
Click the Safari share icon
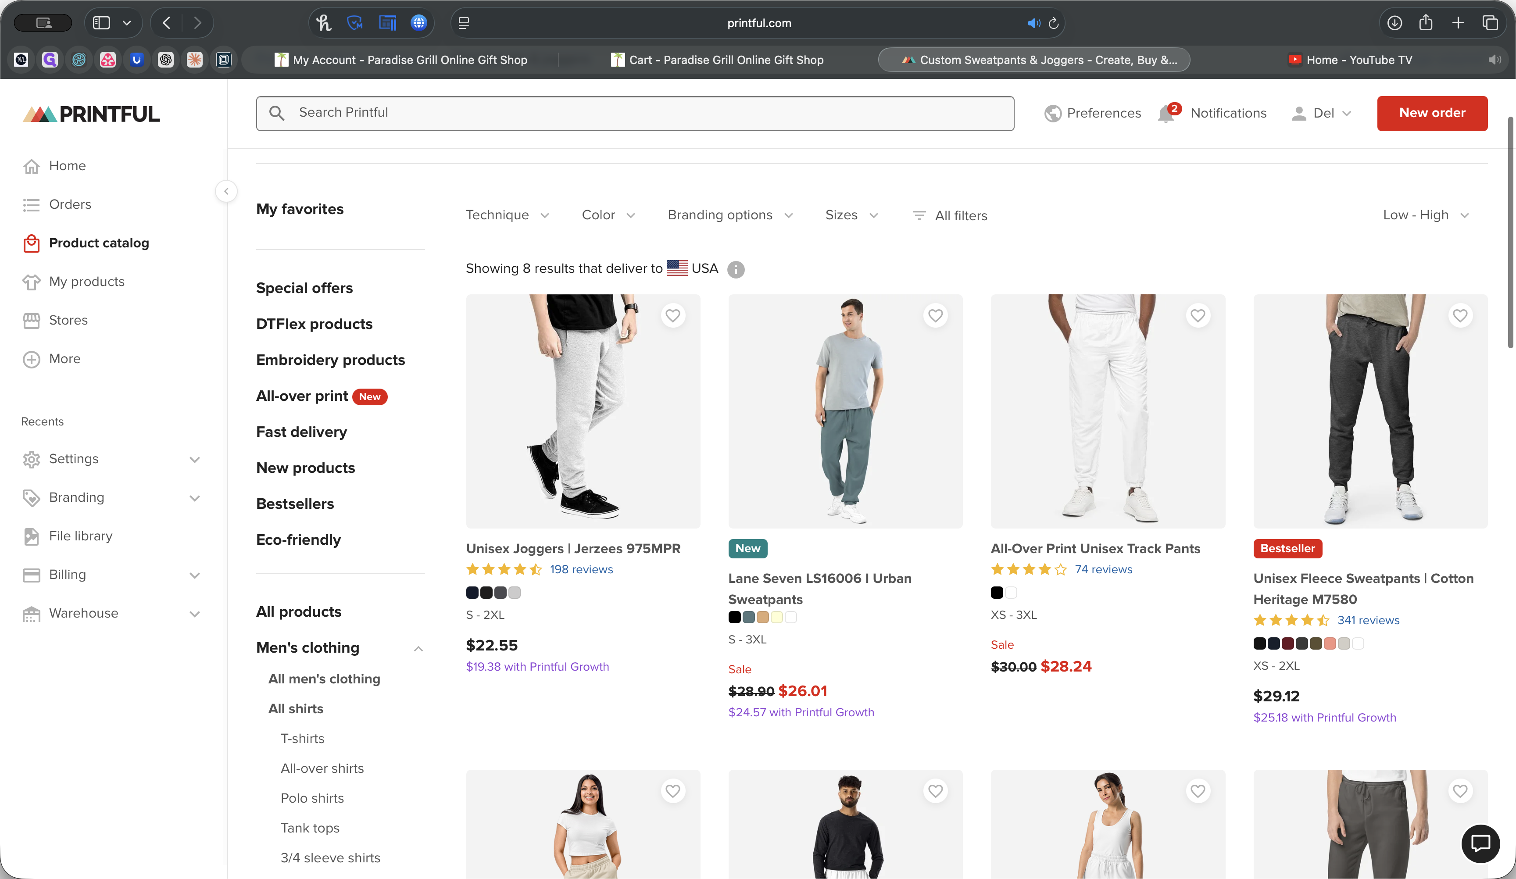coord(1425,23)
